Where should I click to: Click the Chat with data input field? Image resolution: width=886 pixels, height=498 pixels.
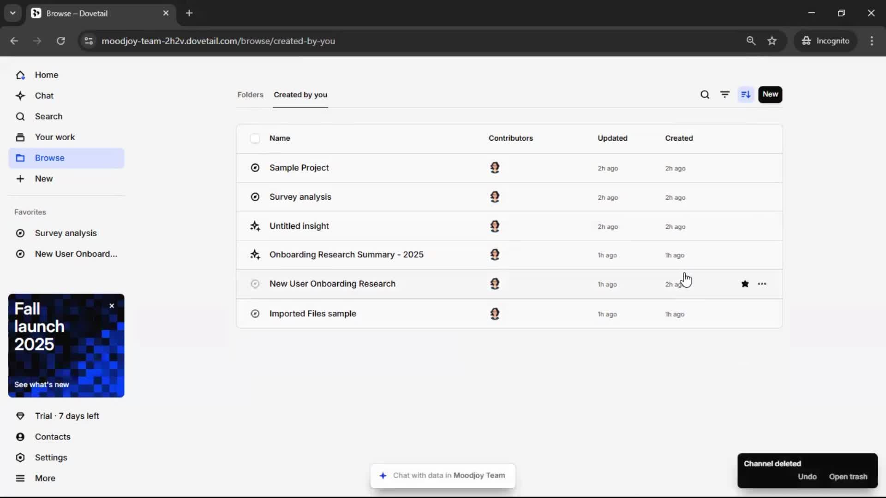(x=443, y=475)
